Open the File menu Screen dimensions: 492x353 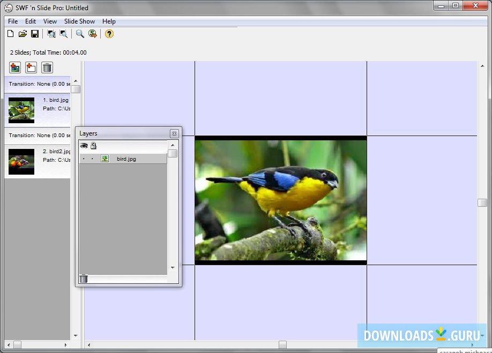[x=13, y=21]
